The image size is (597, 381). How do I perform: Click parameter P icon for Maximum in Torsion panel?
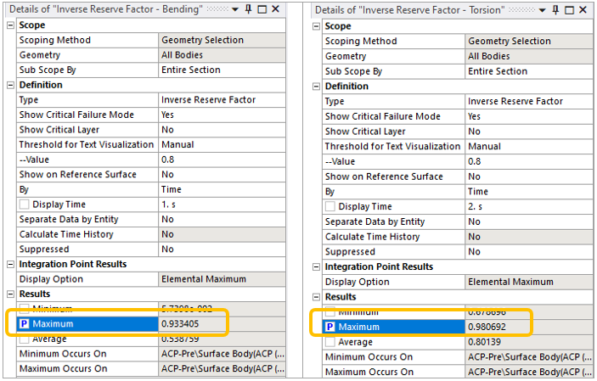[330, 327]
